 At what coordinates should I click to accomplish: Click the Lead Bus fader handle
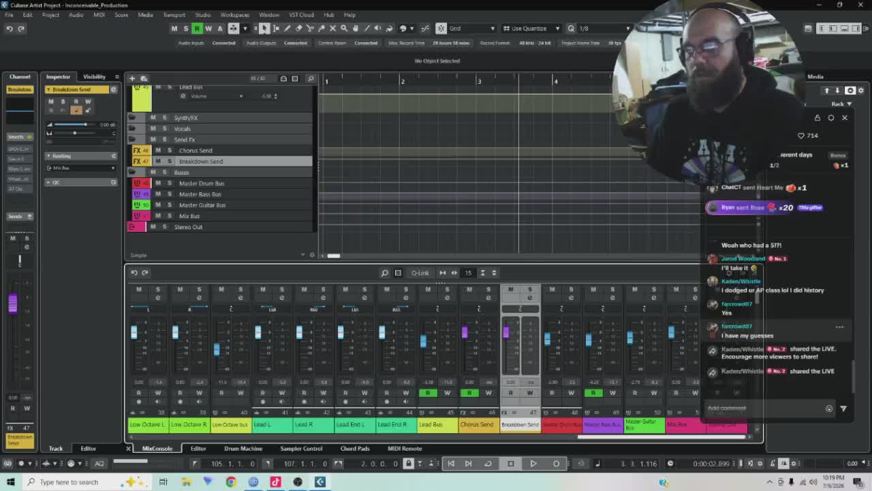(x=423, y=340)
